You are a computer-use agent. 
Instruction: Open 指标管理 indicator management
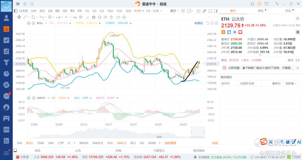point(170,143)
